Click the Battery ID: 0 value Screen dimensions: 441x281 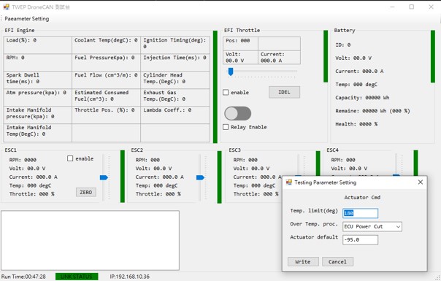point(343,45)
